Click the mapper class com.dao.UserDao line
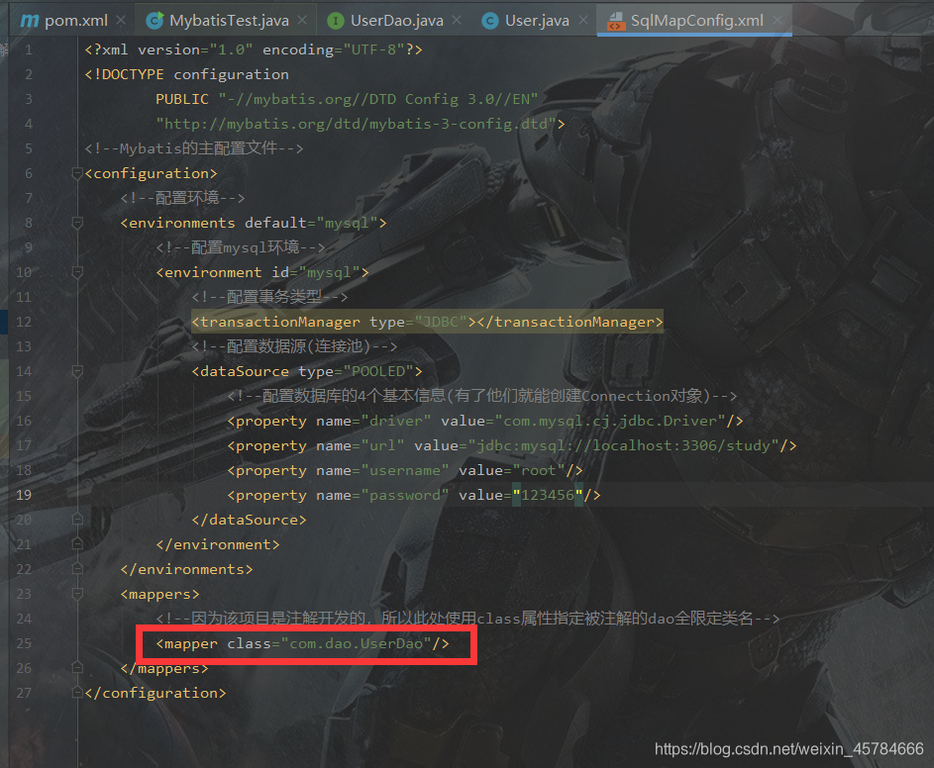This screenshot has width=934, height=768. pos(303,643)
